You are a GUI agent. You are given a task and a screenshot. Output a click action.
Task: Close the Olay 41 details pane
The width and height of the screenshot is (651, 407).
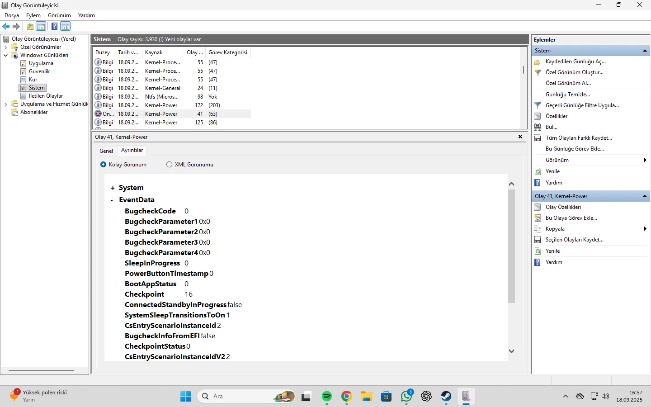[520, 137]
